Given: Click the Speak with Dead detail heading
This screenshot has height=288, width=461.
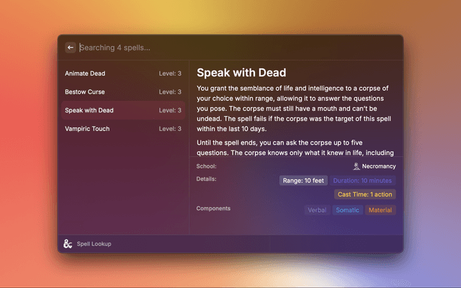Looking at the screenshot, I should point(241,73).
